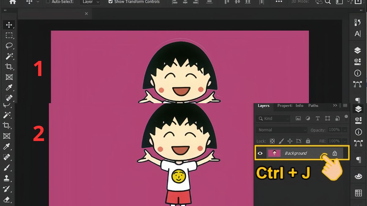367x206 pixels.
Task: Filter layers by smart objects icon
Action: click(x=337, y=118)
